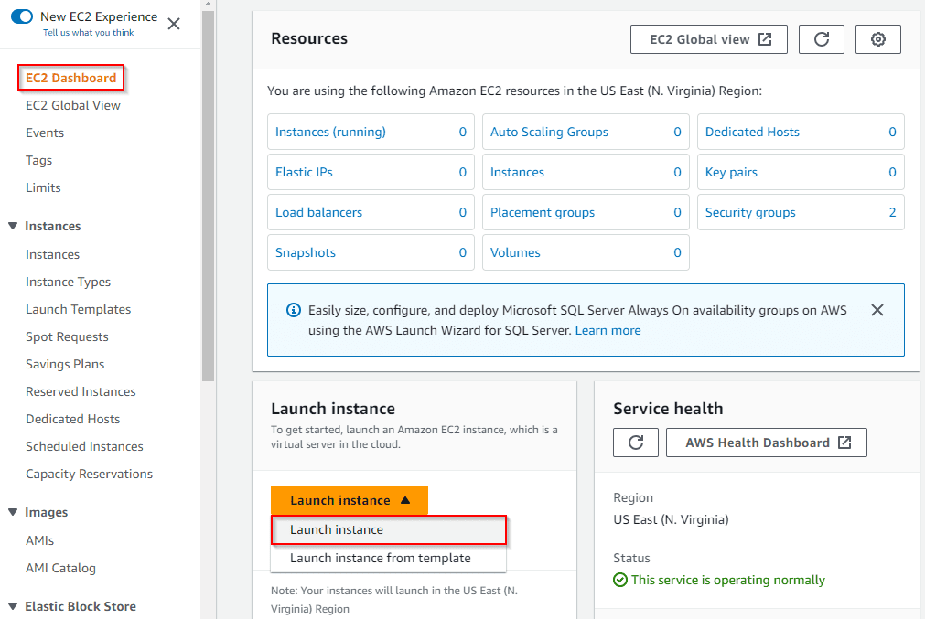Open the Learn more link about Launch Wizard
The width and height of the screenshot is (925, 619).
[608, 330]
